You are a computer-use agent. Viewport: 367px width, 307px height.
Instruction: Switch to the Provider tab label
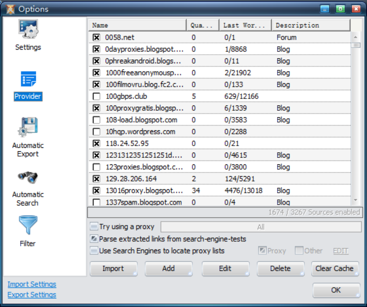click(x=28, y=96)
